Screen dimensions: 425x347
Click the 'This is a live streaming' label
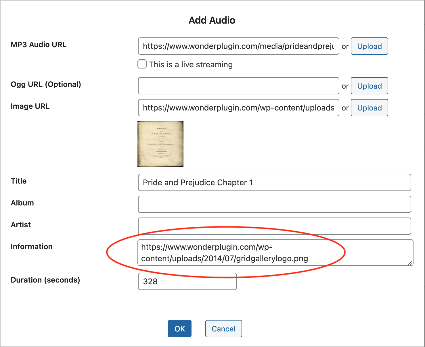(x=190, y=64)
